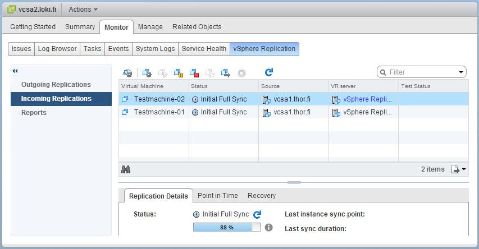Click the export list icon
479x249 pixels.
point(455,169)
